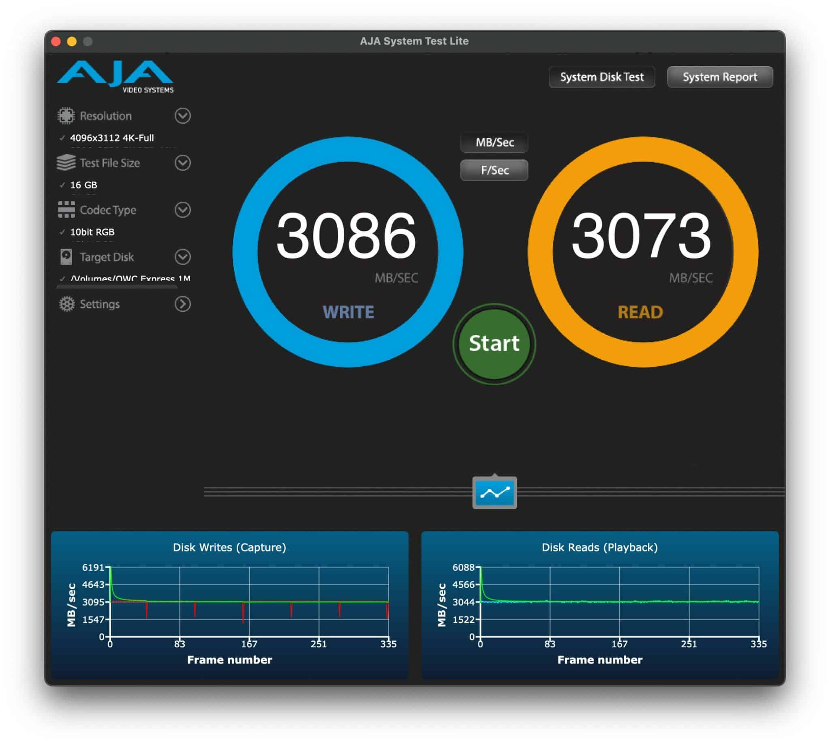
Task: Select the 16 GB test file size
Action: pyautogui.click(x=83, y=185)
